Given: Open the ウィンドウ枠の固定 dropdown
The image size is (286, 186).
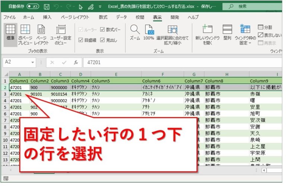Looking at the screenshot, I should [245, 35].
